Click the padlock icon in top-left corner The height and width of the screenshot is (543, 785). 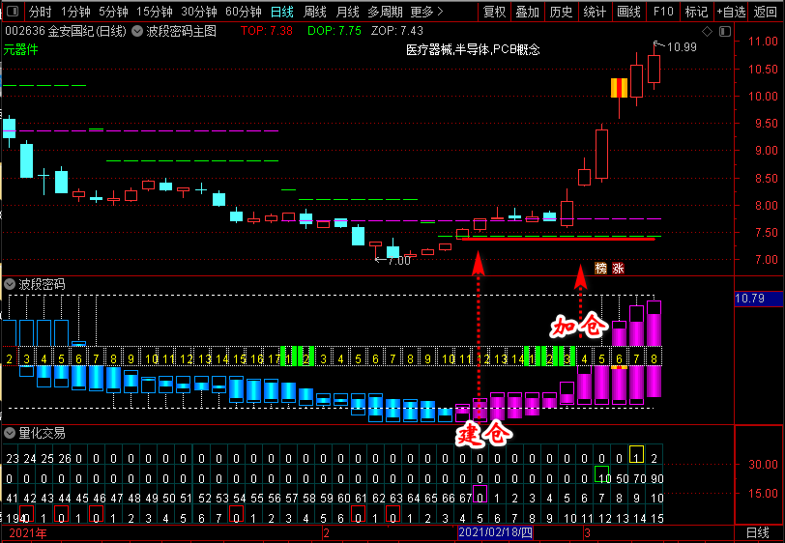click(11, 13)
